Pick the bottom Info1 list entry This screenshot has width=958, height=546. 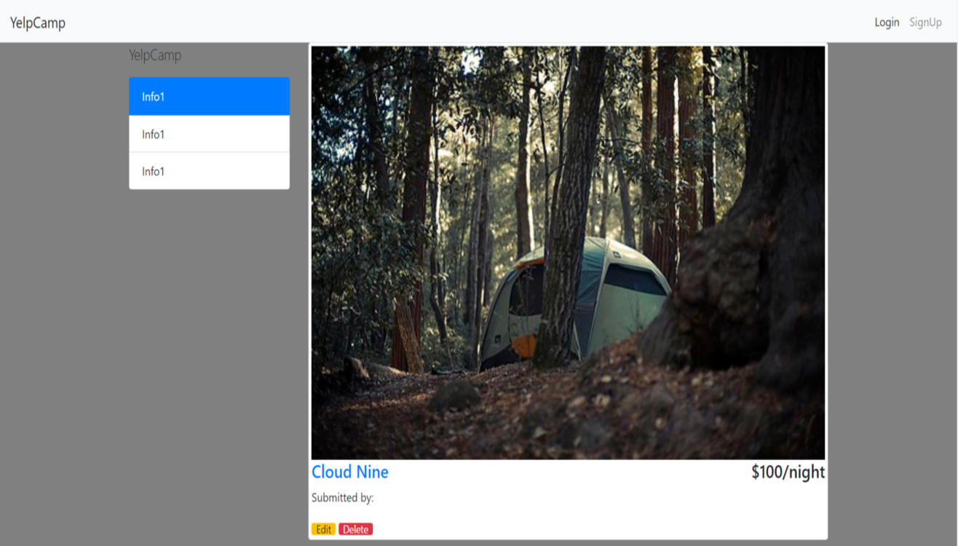point(209,172)
